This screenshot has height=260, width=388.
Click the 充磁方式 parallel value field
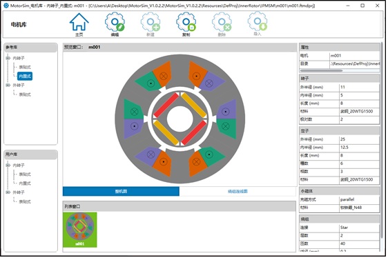point(360,200)
